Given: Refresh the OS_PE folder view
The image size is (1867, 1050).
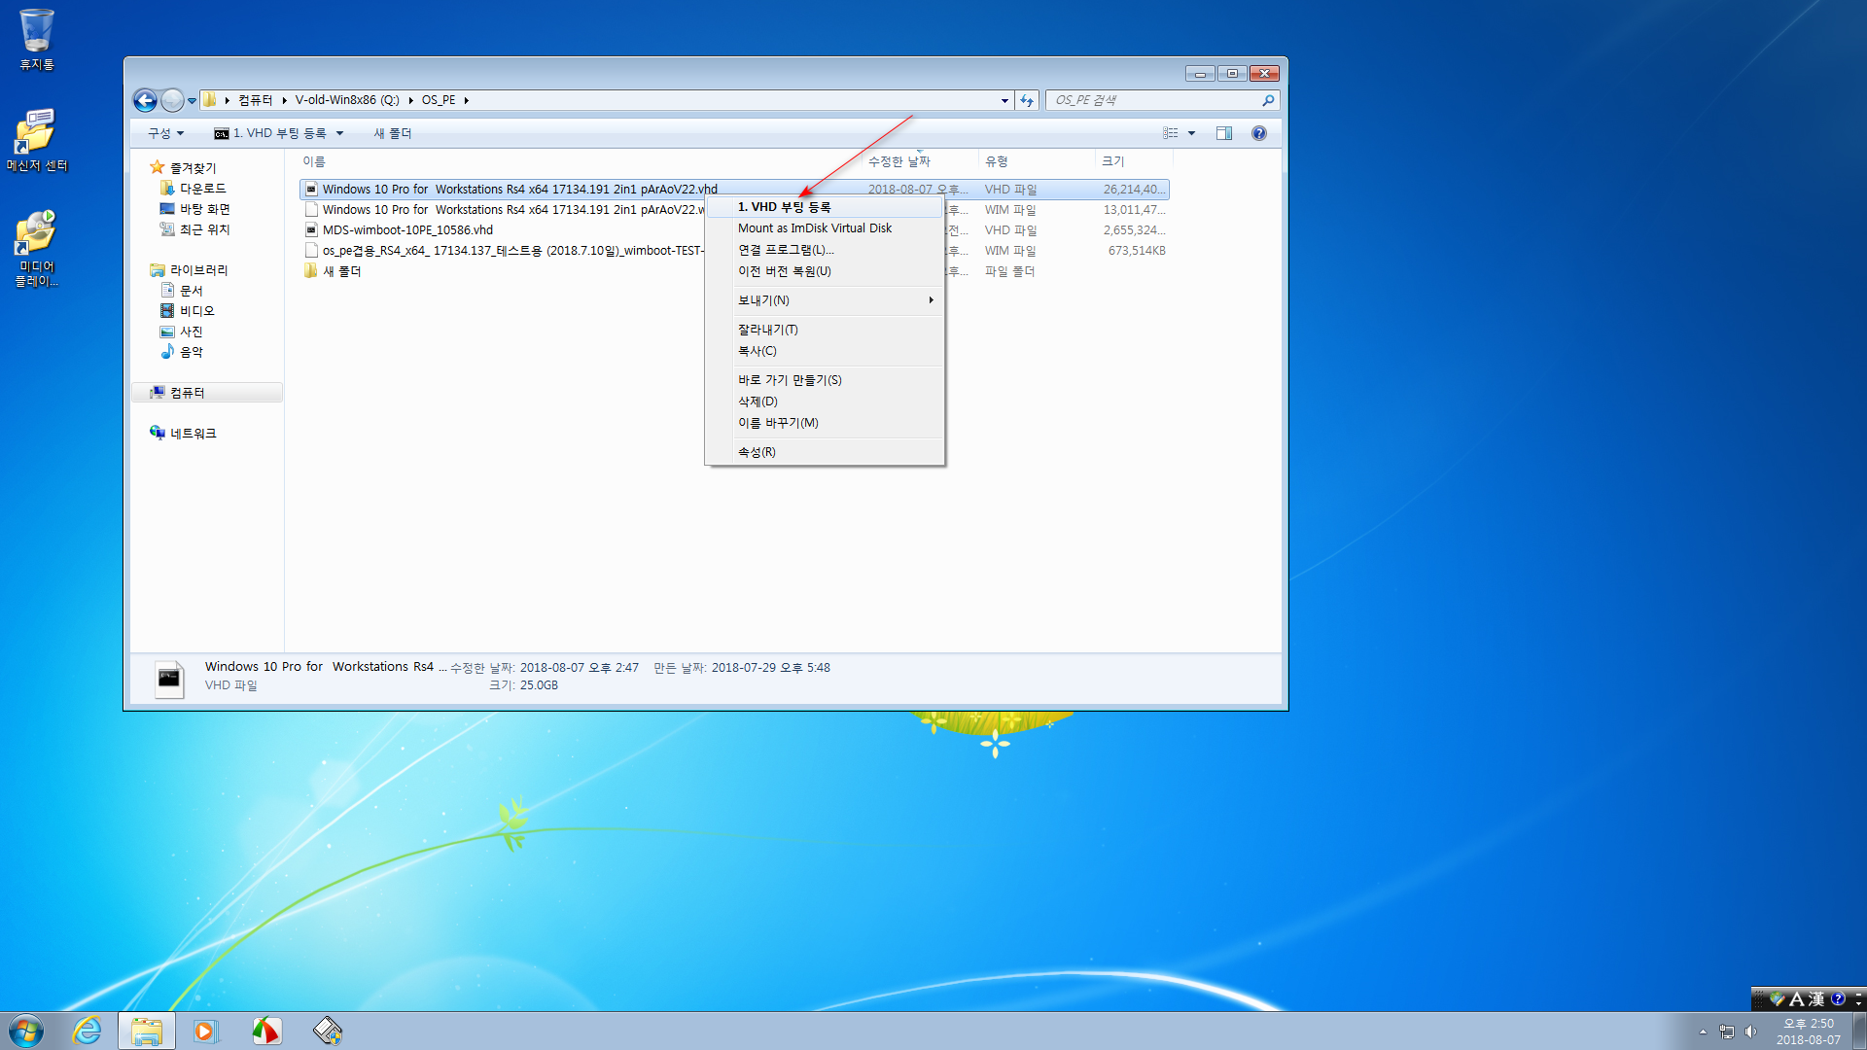Looking at the screenshot, I should pyautogui.click(x=1027, y=100).
